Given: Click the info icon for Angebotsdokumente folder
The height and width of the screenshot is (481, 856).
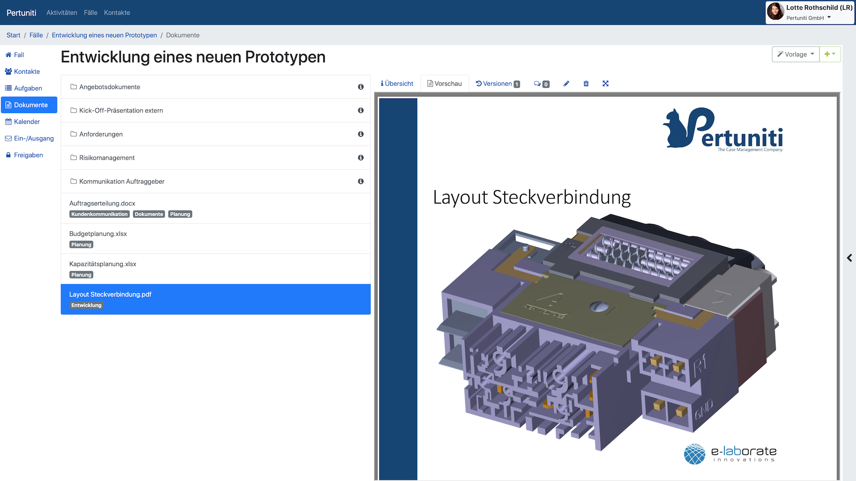Looking at the screenshot, I should (x=361, y=87).
